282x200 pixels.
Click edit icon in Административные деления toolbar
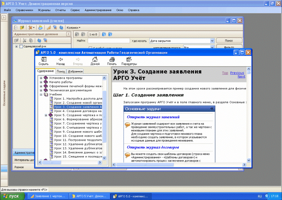(x=16, y=40)
